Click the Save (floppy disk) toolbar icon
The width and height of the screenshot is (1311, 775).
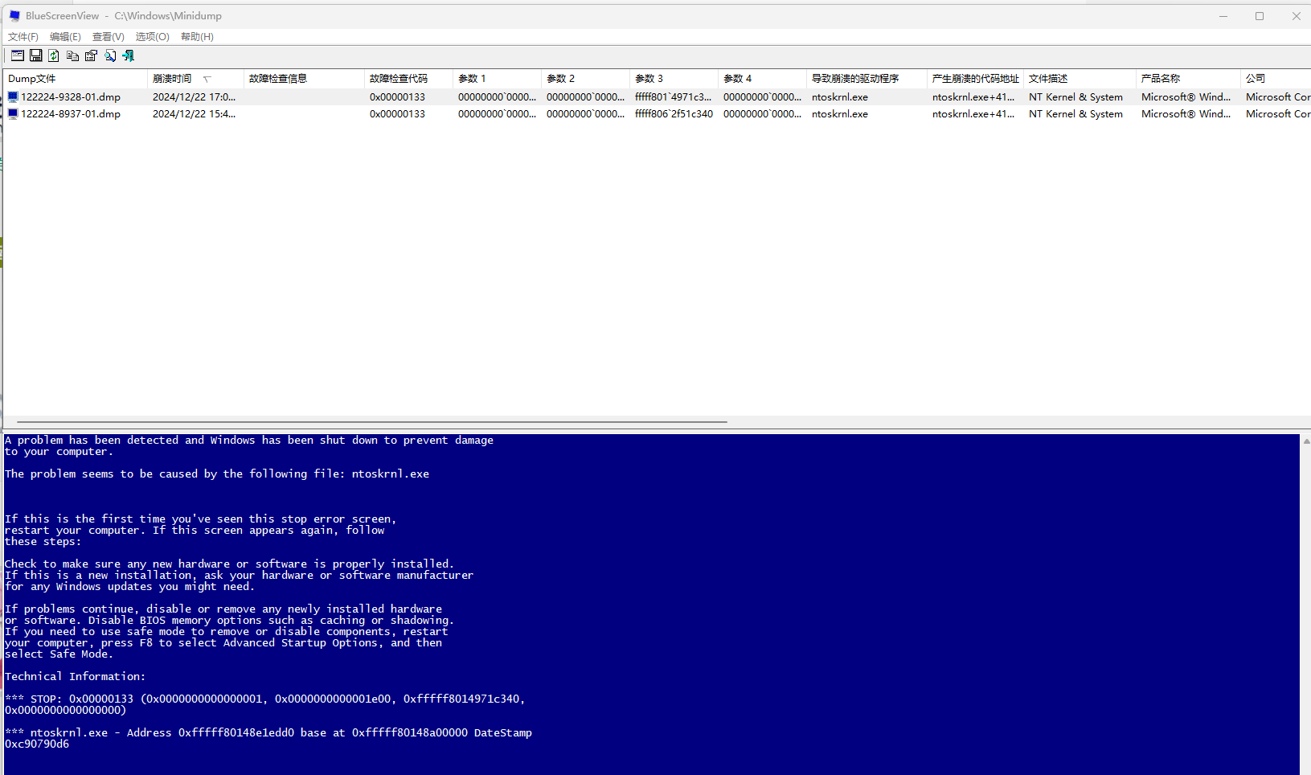(35, 55)
